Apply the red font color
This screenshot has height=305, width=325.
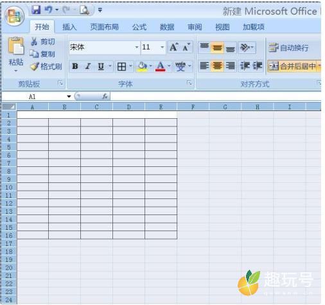pyautogui.click(x=161, y=66)
